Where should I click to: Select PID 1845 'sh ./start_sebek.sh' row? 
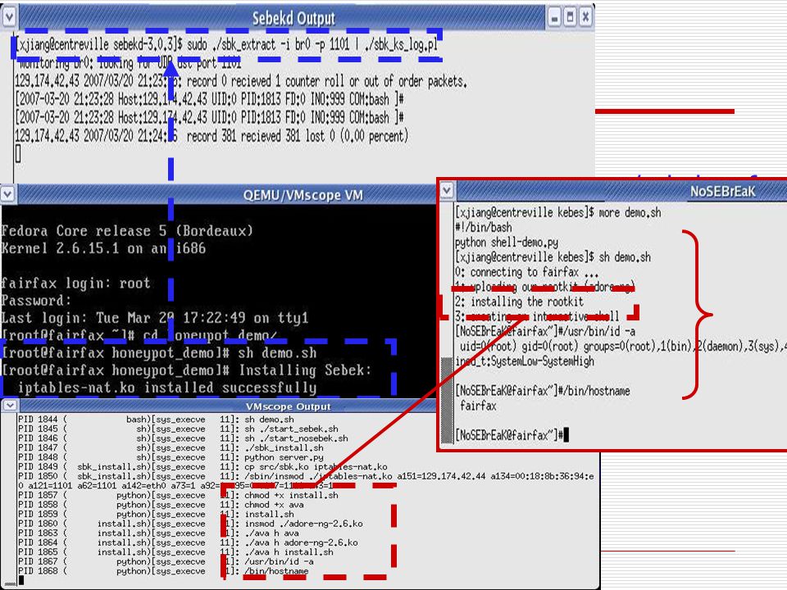[x=178, y=429]
